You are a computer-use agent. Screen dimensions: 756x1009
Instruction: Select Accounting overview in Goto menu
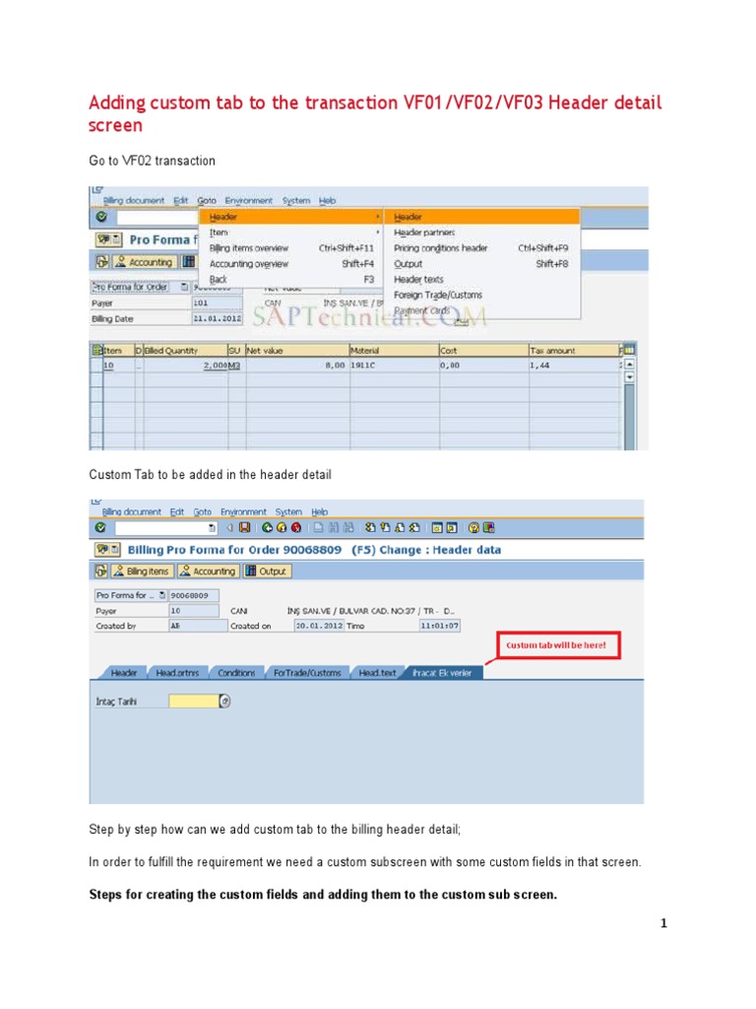pos(291,264)
